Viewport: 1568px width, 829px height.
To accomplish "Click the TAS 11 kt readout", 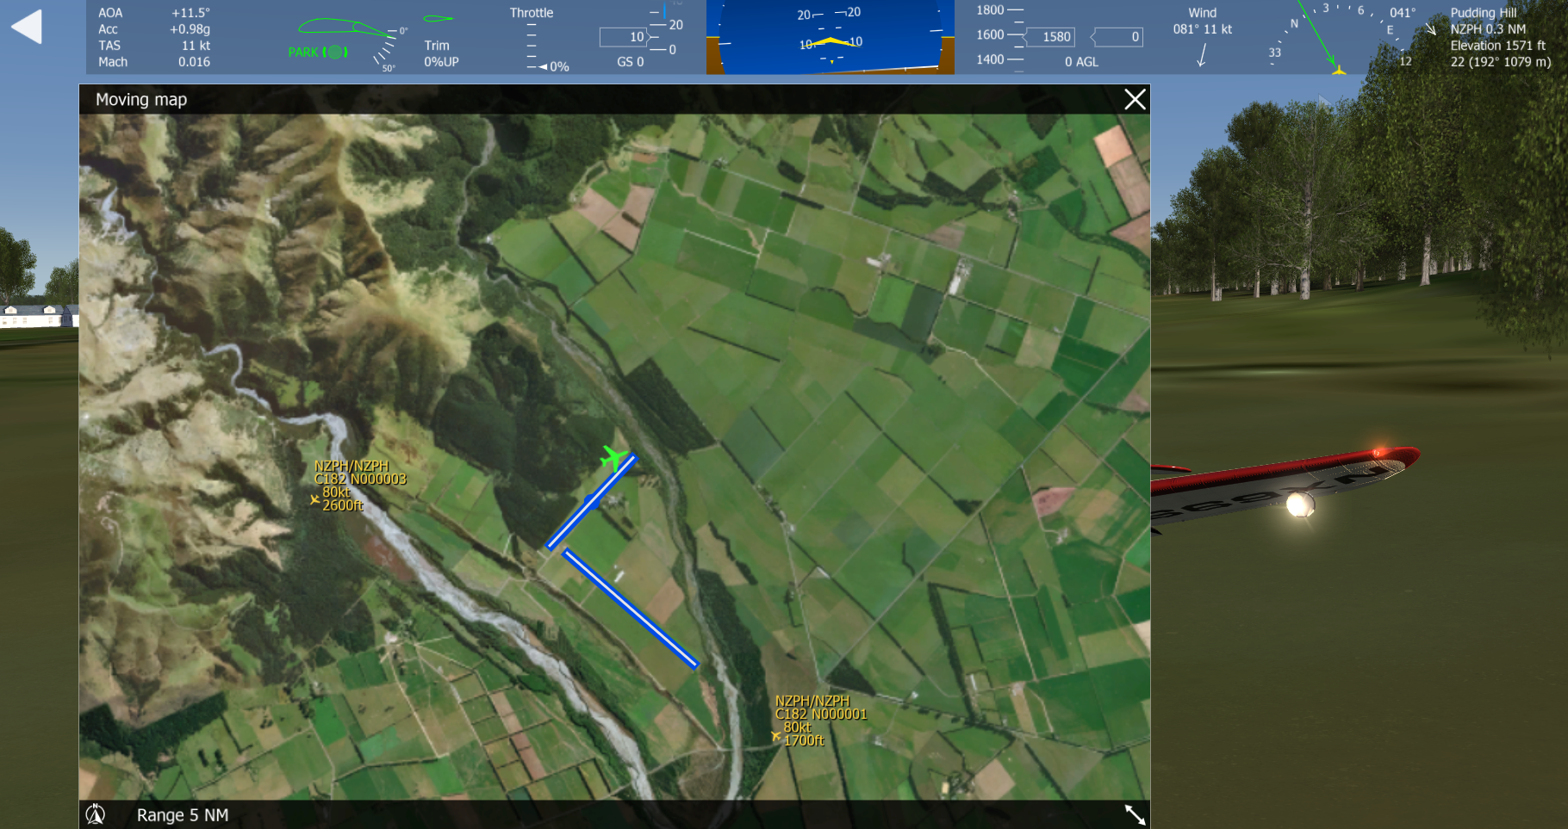I will (154, 46).
